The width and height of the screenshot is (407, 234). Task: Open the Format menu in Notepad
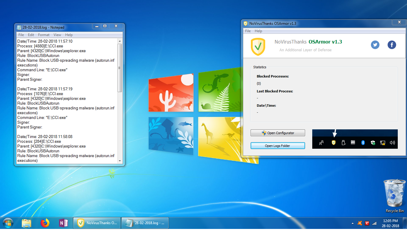click(44, 35)
